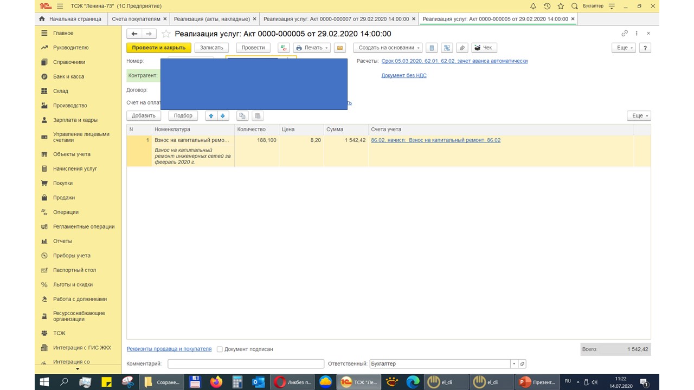Click the Провести и закрыть button

point(159,48)
